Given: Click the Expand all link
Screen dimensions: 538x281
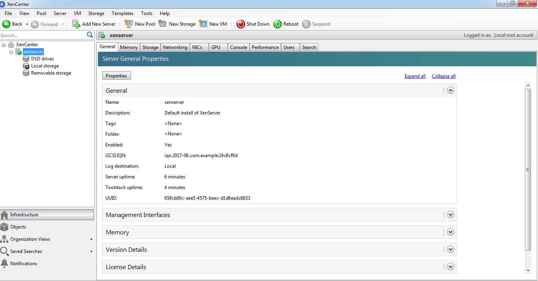Looking at the screenshot, I should click(x=415, y=76).
